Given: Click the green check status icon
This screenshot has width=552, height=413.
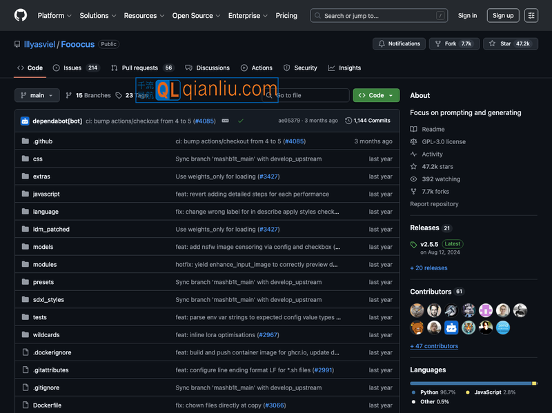Looking at the screenshot, I should tap(241, 121).
